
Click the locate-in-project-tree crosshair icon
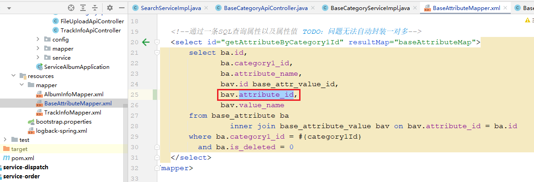pos(71,7)
